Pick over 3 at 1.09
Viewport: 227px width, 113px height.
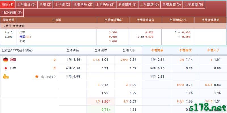click(x=131, y=85)
